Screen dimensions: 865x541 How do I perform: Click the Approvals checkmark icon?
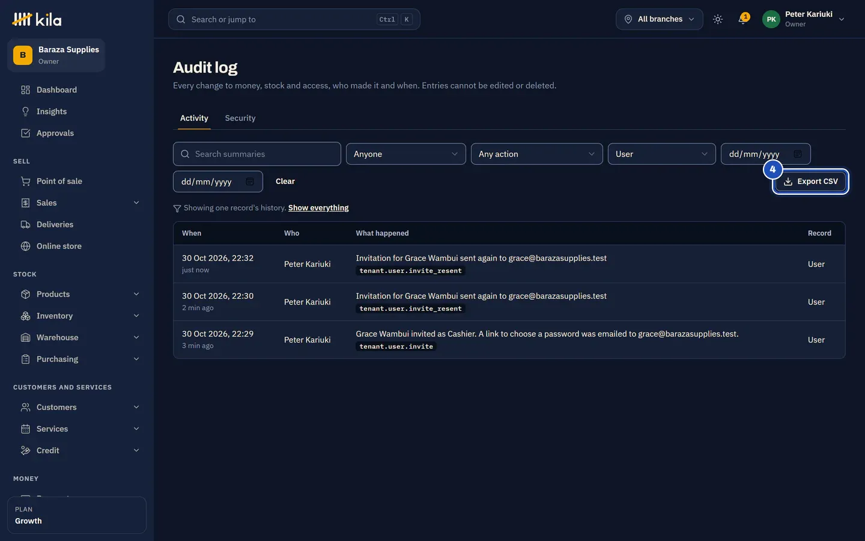click(x=25, y=133)
